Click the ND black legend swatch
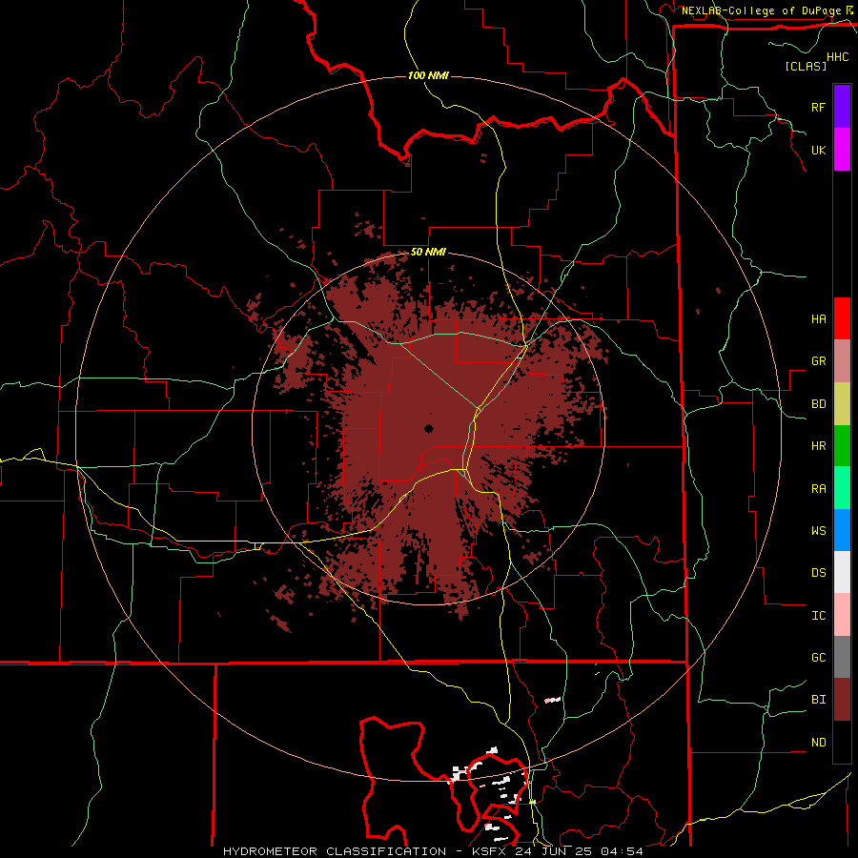This screenshot has height=858, width=858. 842,742
